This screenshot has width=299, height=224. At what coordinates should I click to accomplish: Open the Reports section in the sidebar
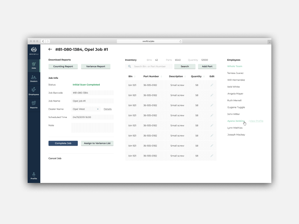tap(34, 105)
